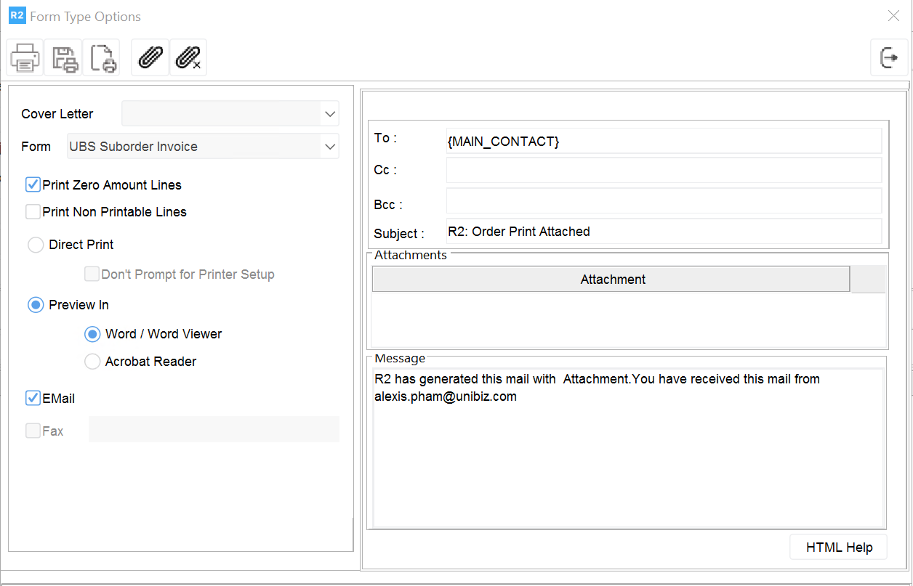Click the save and print floppy icon

pyautogui.click(x=63, y=58)
